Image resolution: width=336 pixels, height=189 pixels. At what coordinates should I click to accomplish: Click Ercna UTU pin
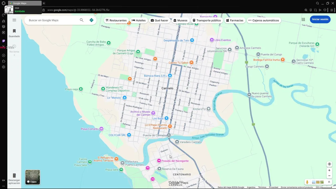tap(208, 109)
